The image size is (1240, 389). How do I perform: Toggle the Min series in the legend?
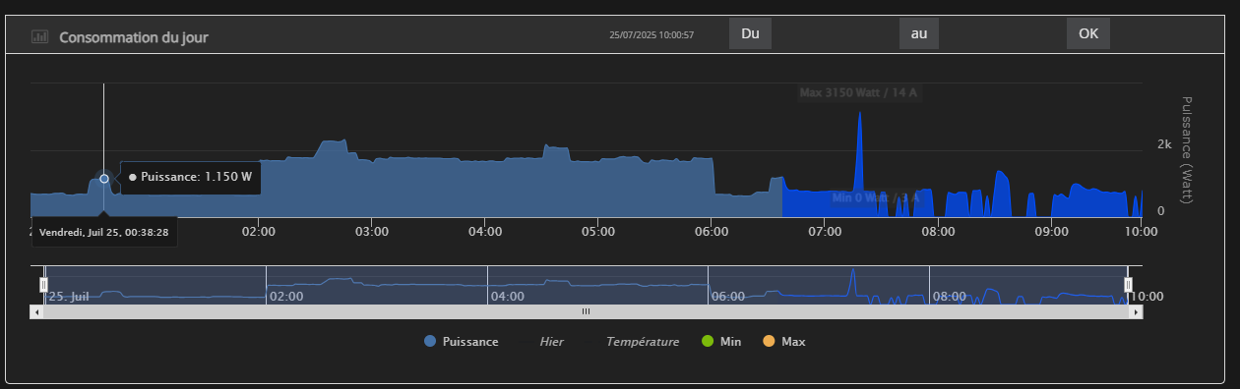coord(721,342)
